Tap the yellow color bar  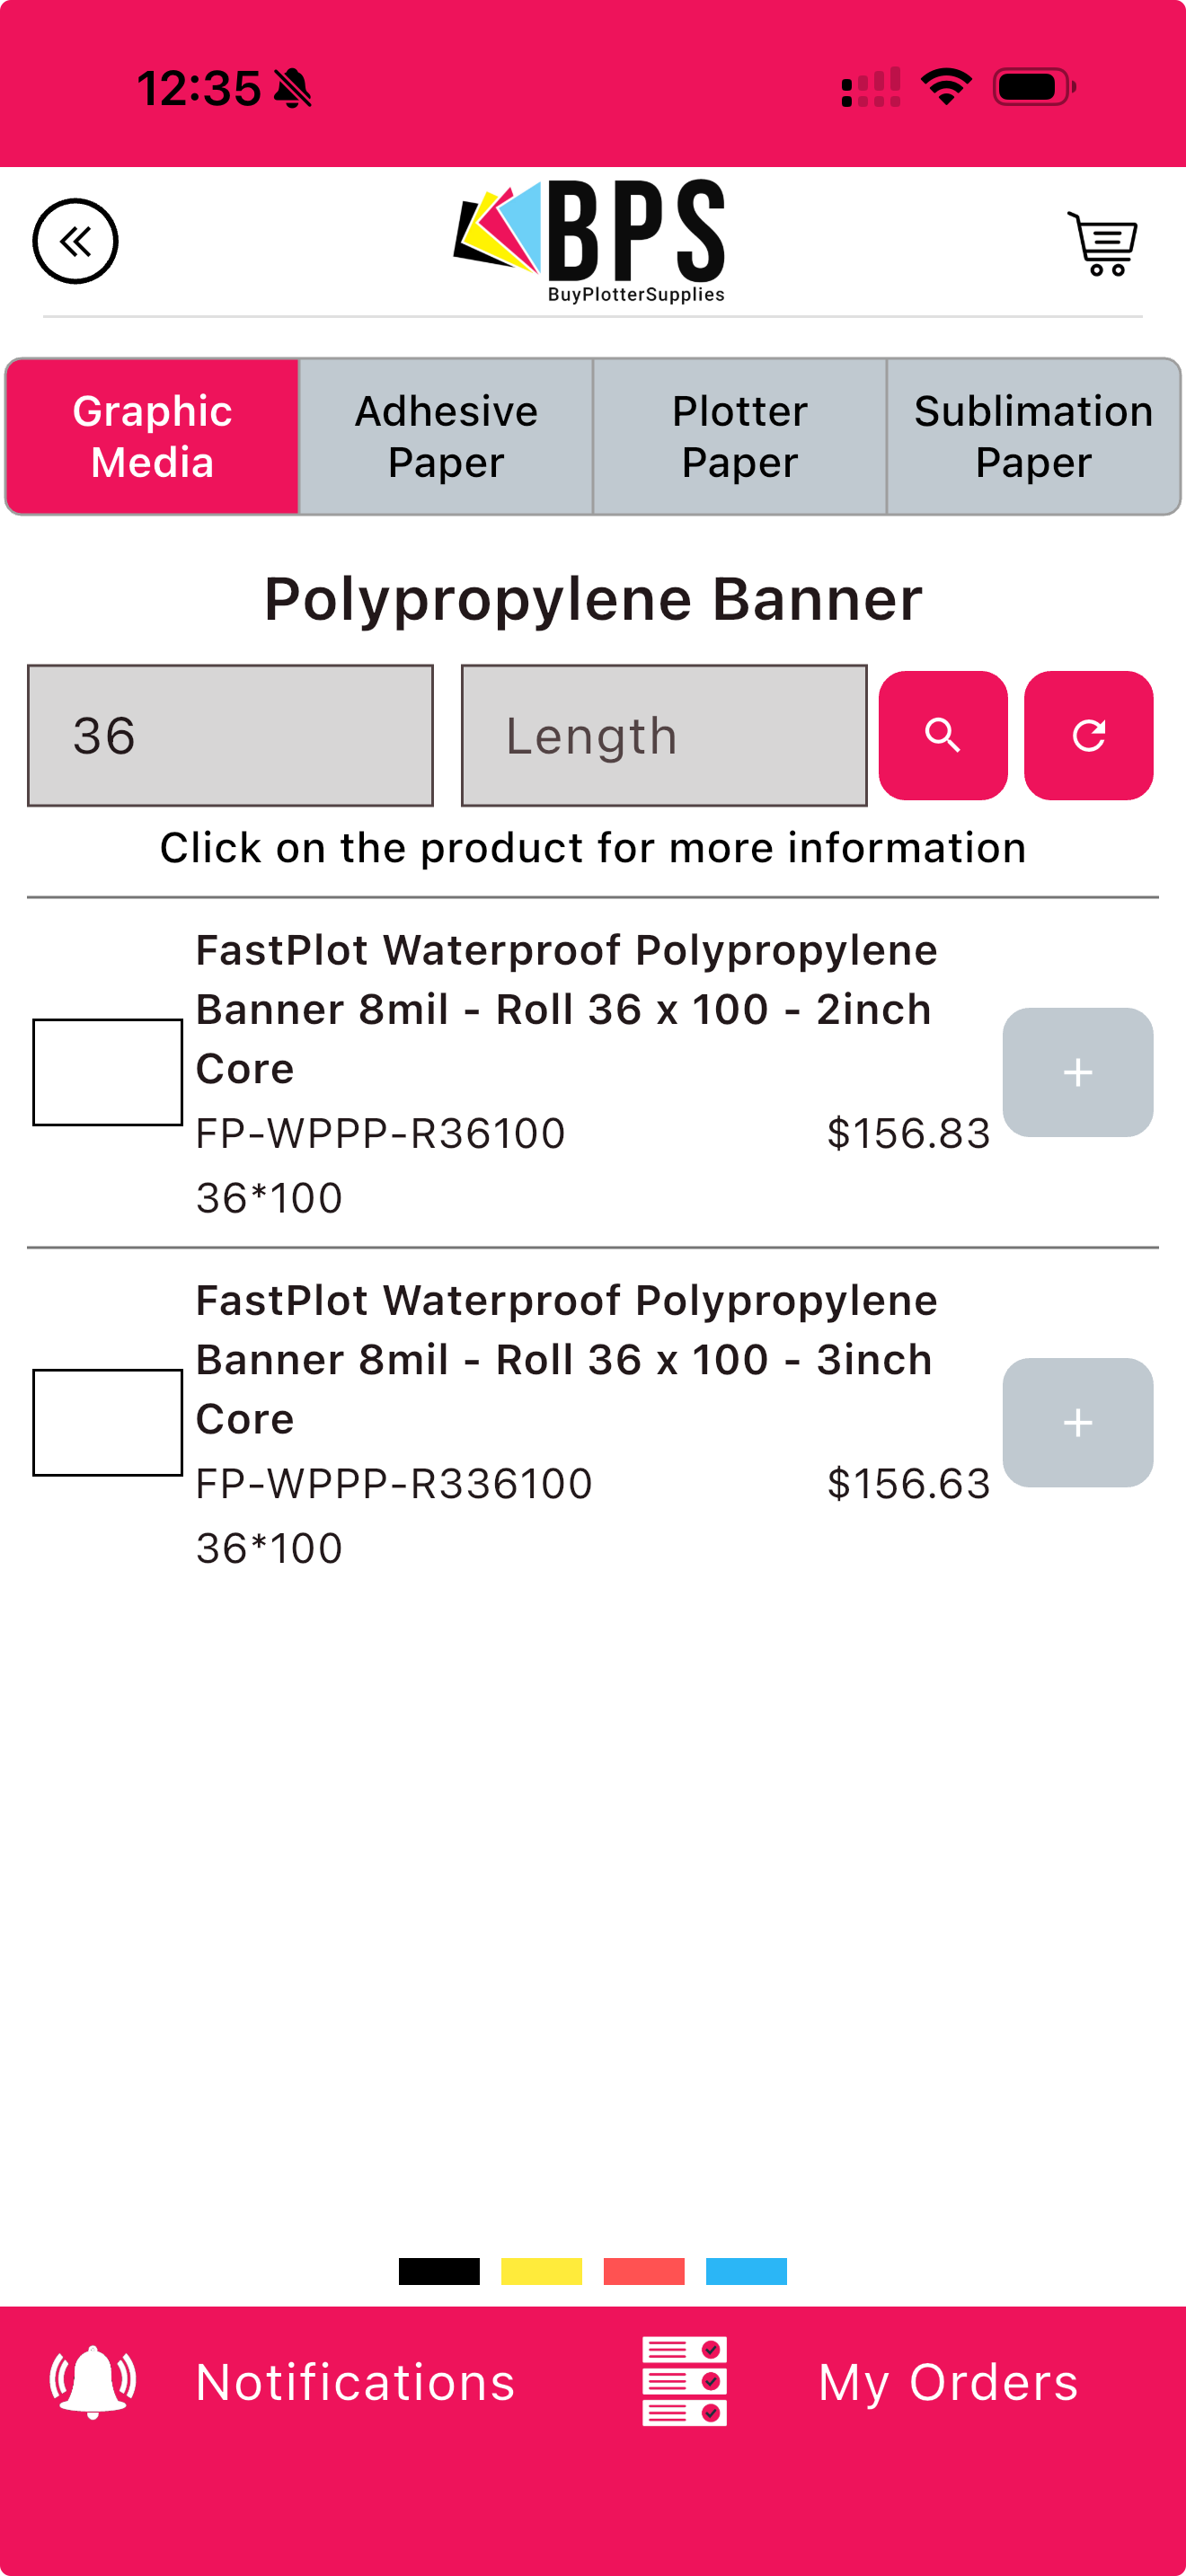coord(541,2271)
